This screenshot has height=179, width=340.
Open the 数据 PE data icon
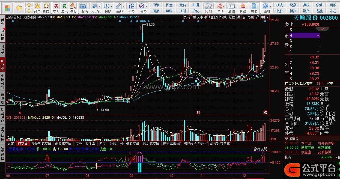tap(231, 6)
